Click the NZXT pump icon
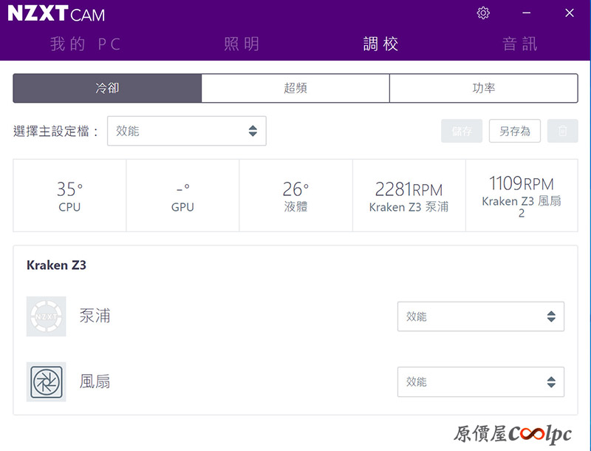The width and height of the screenshot is (591, 451). [x=46, y=316]
